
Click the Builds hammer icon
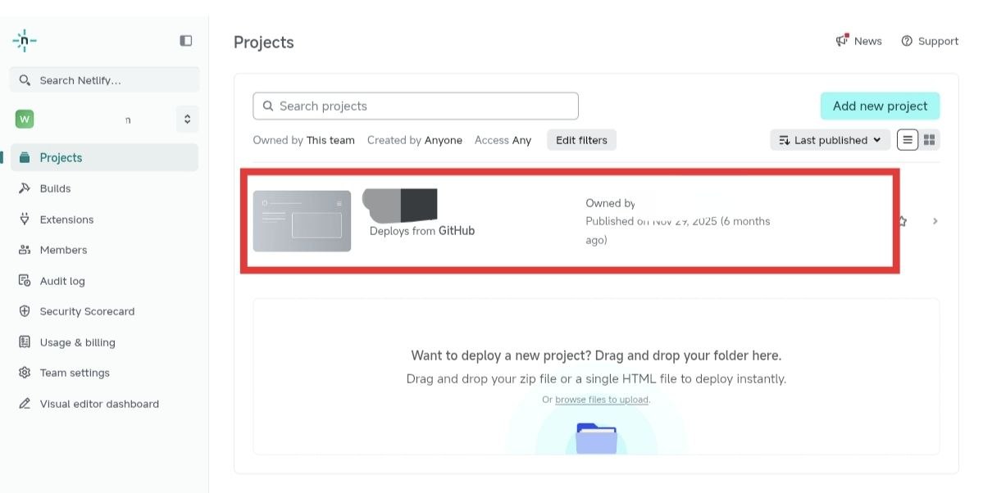(25, 188)
